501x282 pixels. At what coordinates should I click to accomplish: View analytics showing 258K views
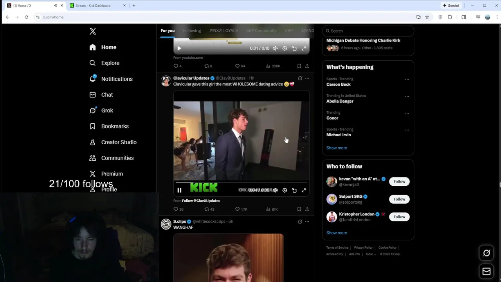[273, 66]
